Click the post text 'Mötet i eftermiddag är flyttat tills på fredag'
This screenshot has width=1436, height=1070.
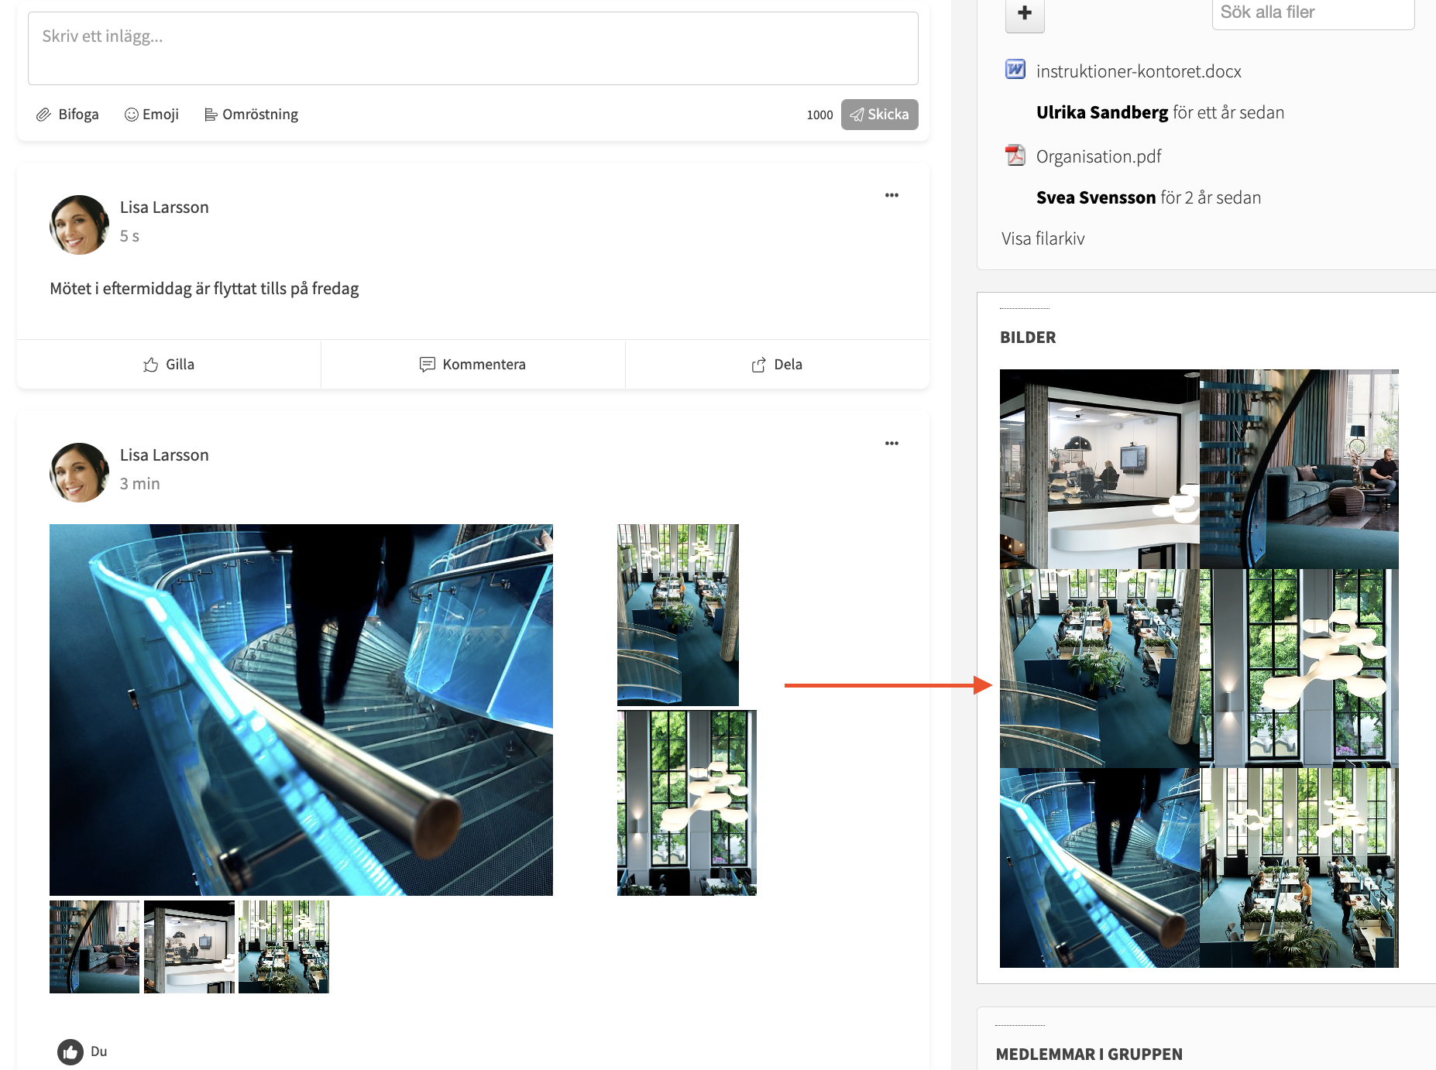click(204, 289)
